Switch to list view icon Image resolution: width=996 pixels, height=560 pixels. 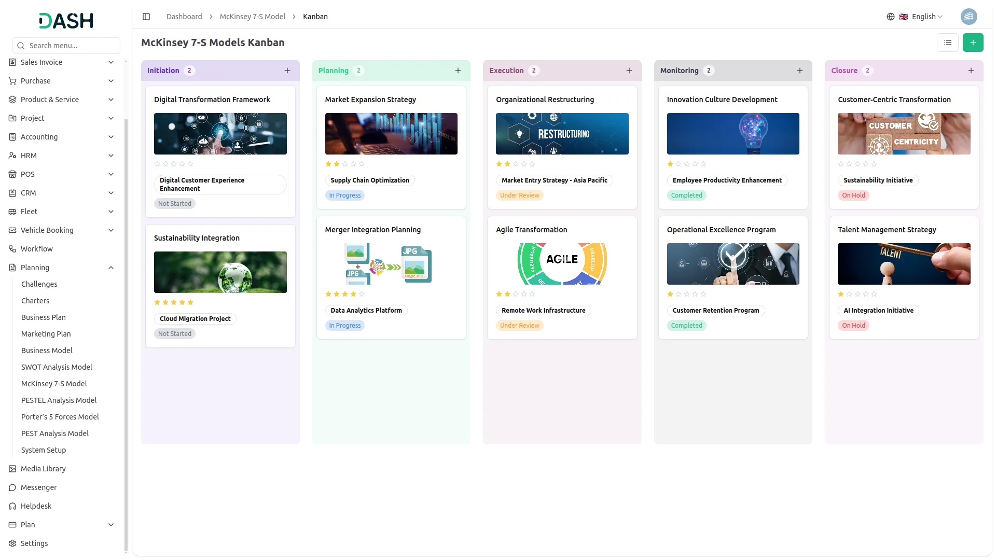947,43
